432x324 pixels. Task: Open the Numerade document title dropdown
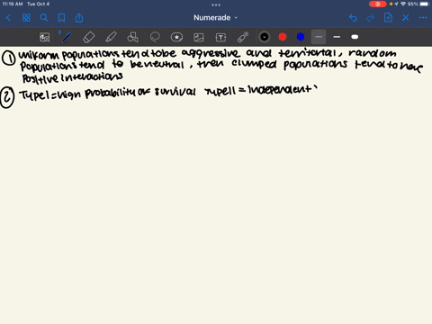pos(215,18)
